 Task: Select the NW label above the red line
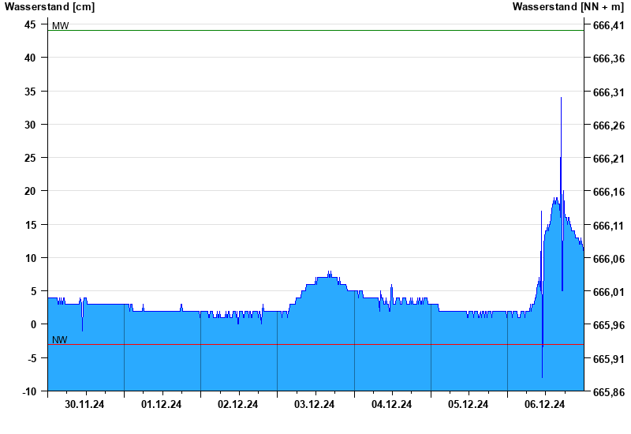click(60, 340)
